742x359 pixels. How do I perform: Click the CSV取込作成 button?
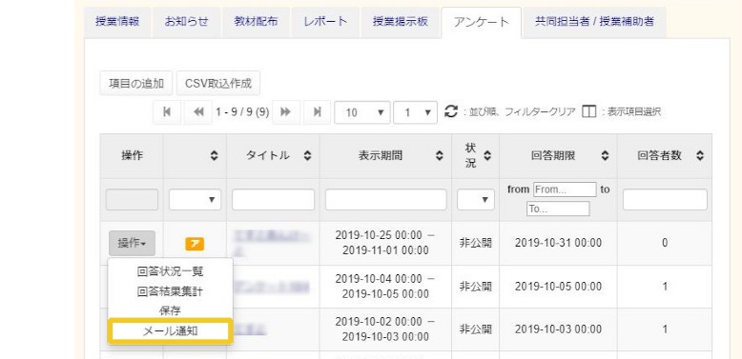click(x=218, y=84)
